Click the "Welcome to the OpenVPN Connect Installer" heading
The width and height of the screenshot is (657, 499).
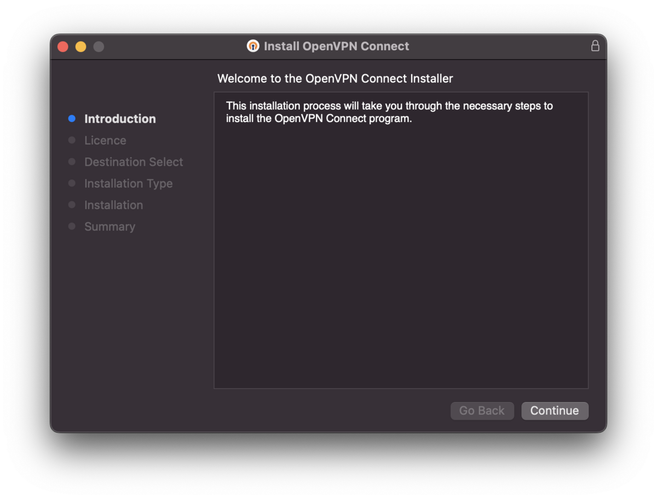click(x=335, y=78)
